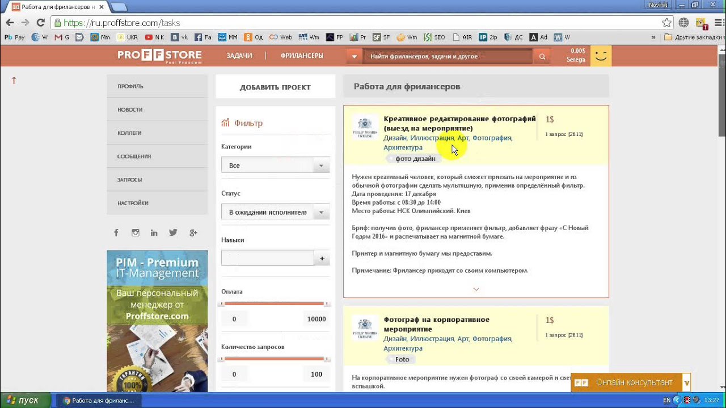Open the orange dropdown arrow beside the search field

pyautogui.click(x=354, y=56)
